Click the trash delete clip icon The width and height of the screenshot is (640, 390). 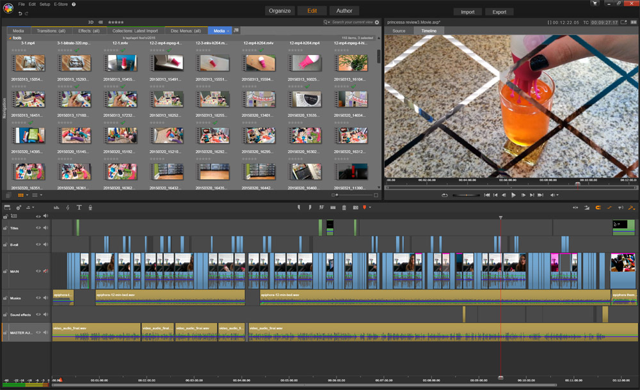344,208
